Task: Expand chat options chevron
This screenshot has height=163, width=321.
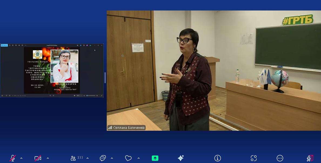Action: [x=112, y=158]
